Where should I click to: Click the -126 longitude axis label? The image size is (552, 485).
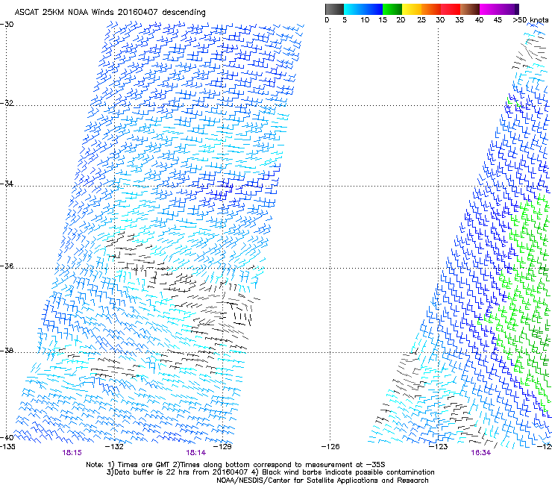click(330, 447)
